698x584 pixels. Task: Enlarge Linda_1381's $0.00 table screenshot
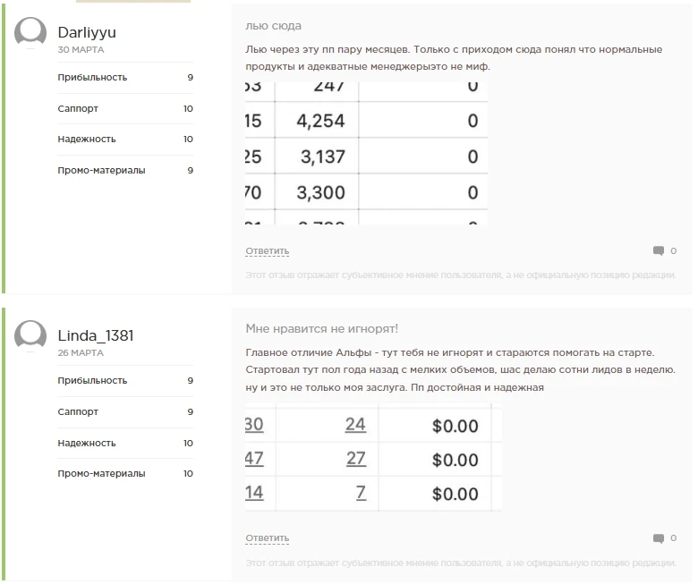tap(373, 458)
